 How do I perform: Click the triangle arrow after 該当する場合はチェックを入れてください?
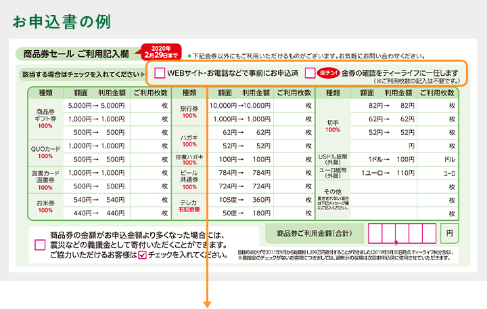pos(143,75)
